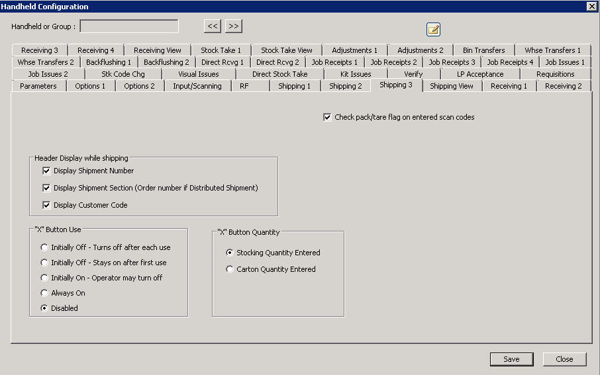Go to the LP Acceptance tab

tap(479, 74)
